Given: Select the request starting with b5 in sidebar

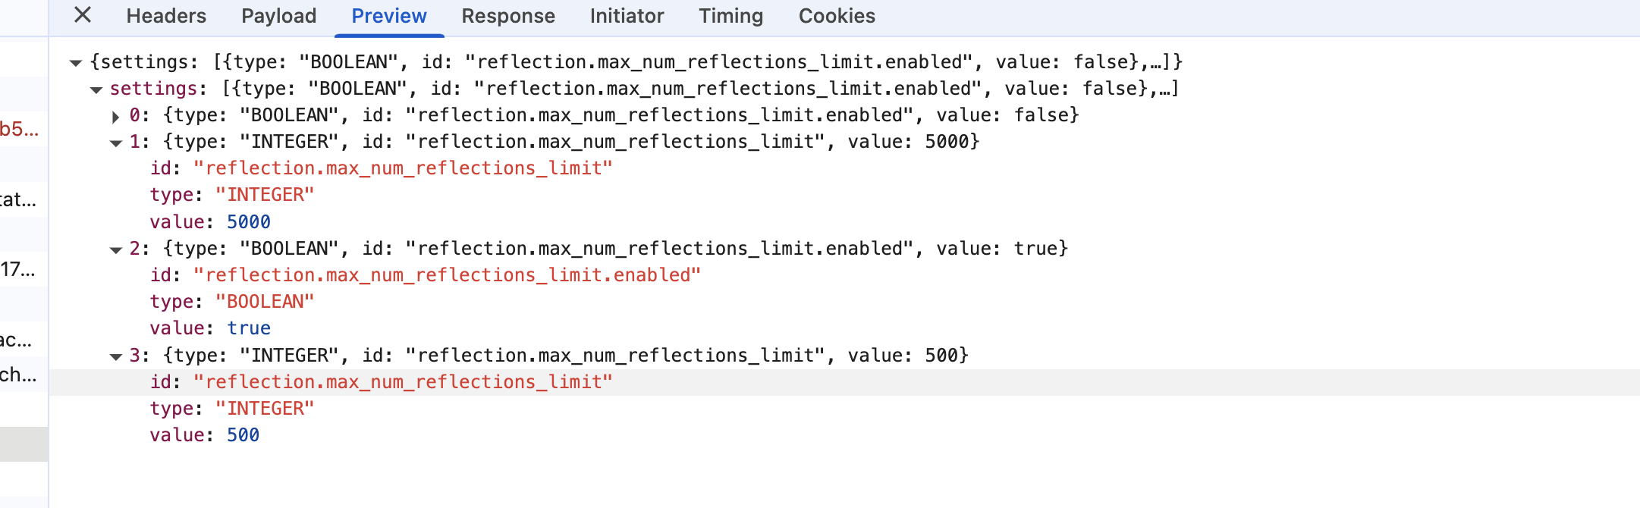Looking at the screenshot, I should (19, 129).
